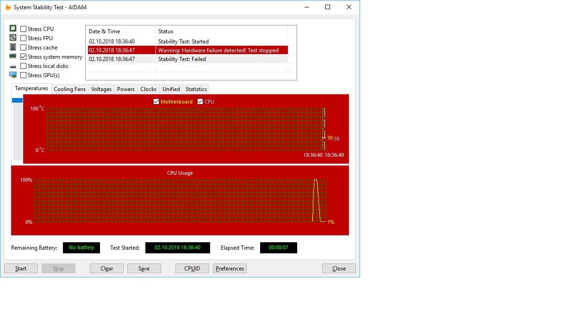This screenshot has width=573, height=325.
Task: Maximize the System Stability Test window
Action: (328, 7)
